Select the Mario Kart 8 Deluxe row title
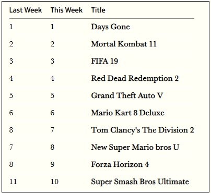Image resolution: width=211 pixels, height=193 pixels. coord(127,113)
